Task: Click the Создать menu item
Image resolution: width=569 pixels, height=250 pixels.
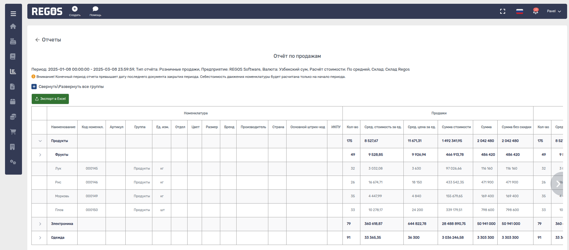Action: (75, 11)
